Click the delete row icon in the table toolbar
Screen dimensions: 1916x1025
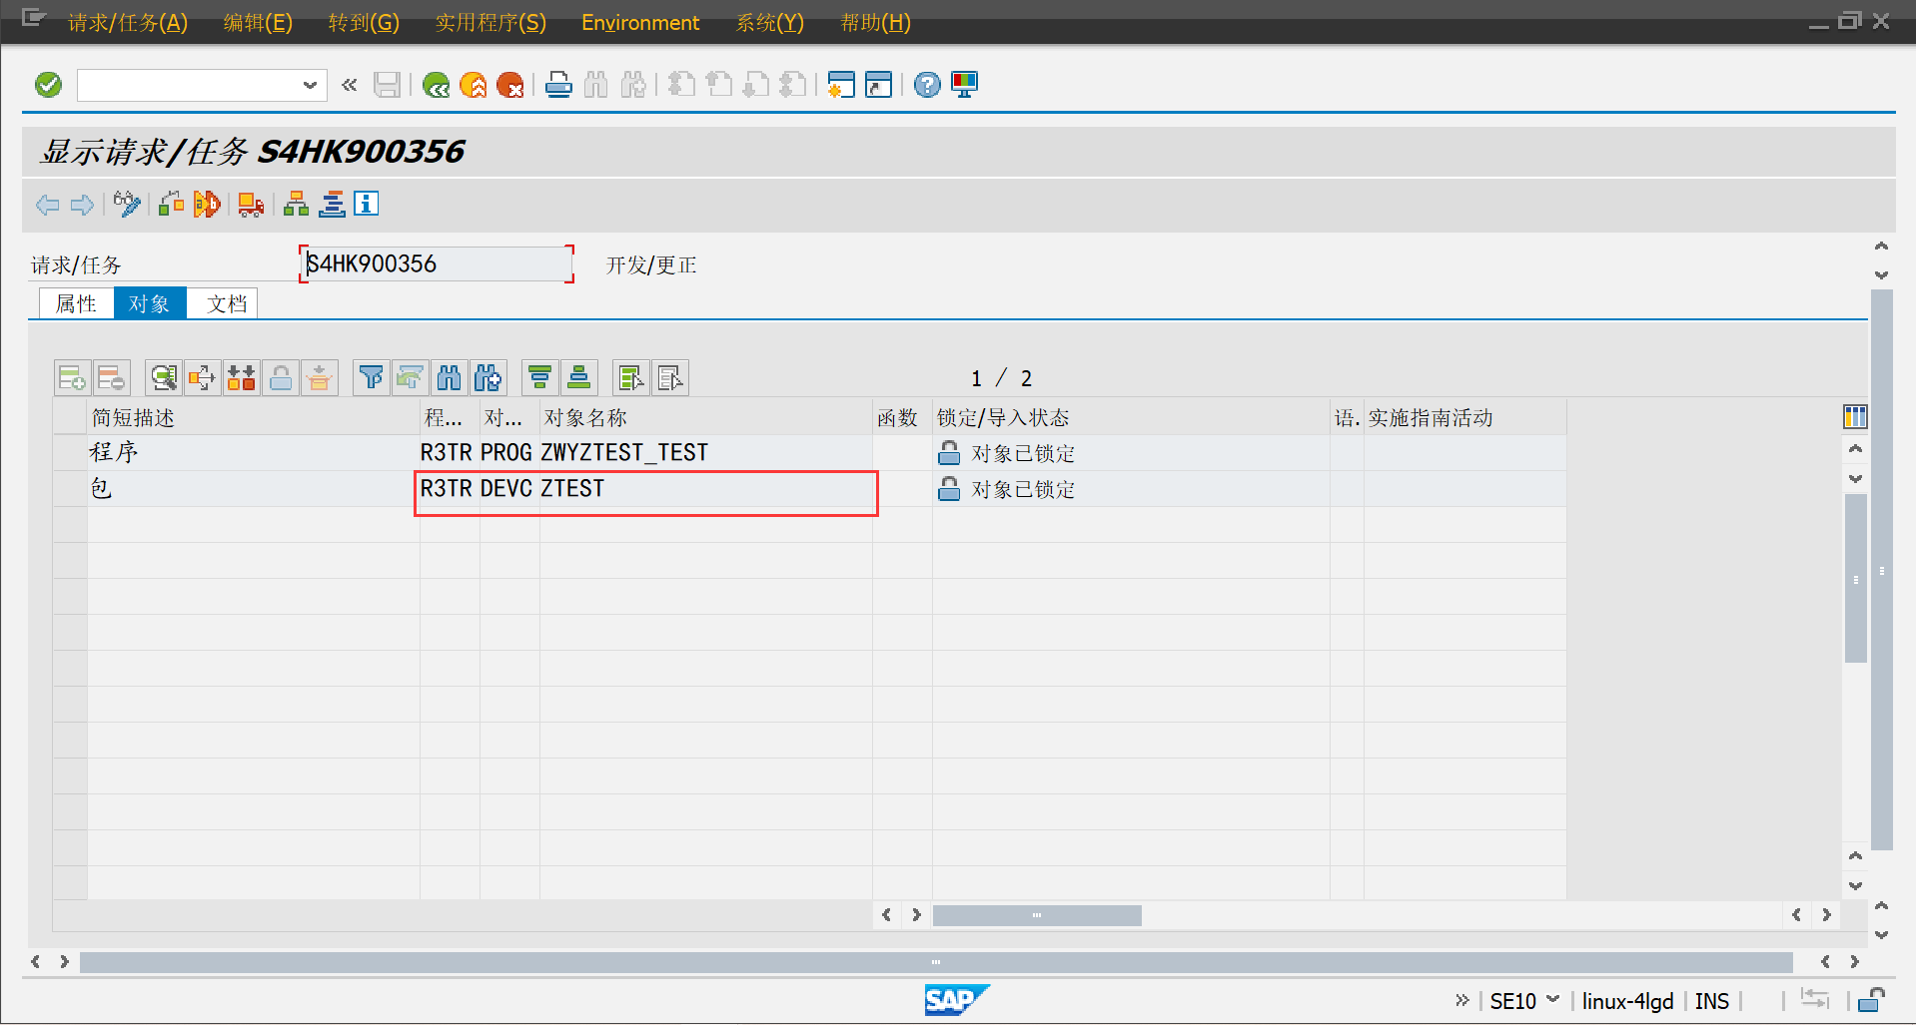click(x=111, y=378)
